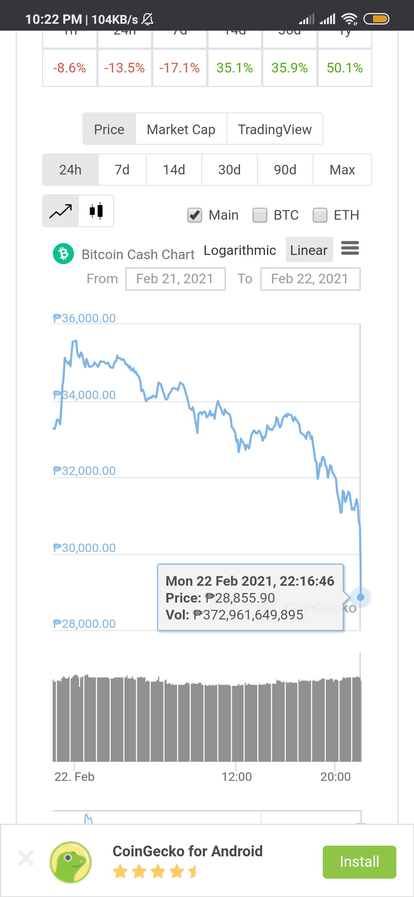Switch chart scale to Logarithmic
Screen dimensions: 414x897
(240, 250)
